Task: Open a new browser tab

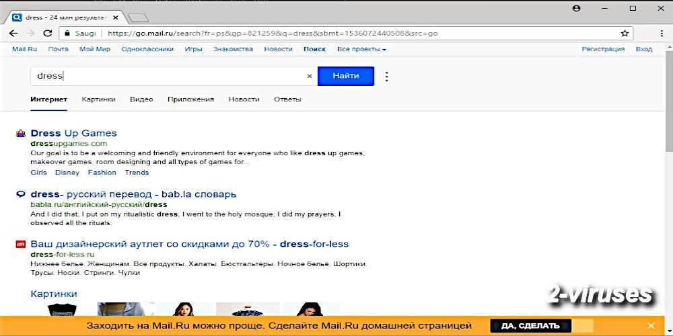Action: click(138, 17)
